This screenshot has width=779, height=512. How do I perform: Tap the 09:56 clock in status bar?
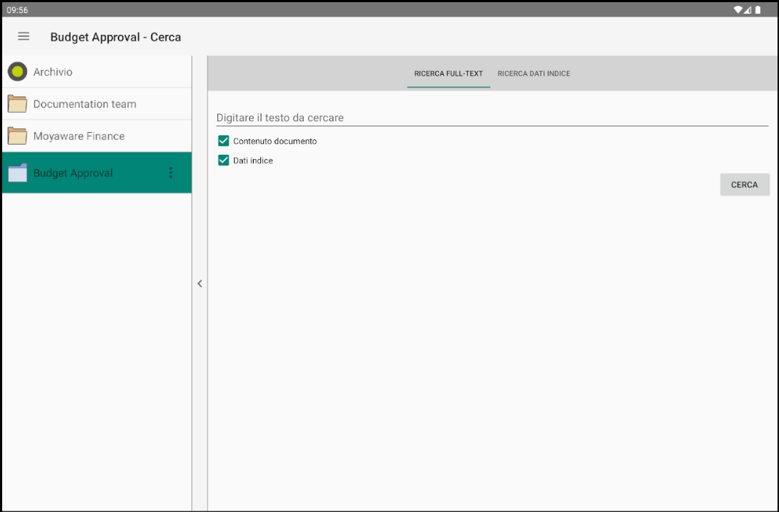click(17, 9)
